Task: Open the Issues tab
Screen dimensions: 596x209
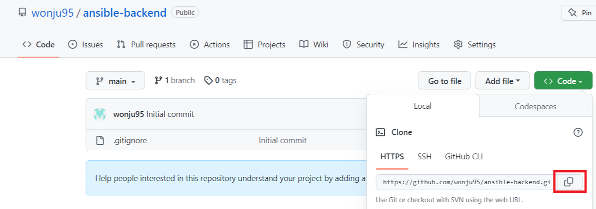Action: click(86, 44)
